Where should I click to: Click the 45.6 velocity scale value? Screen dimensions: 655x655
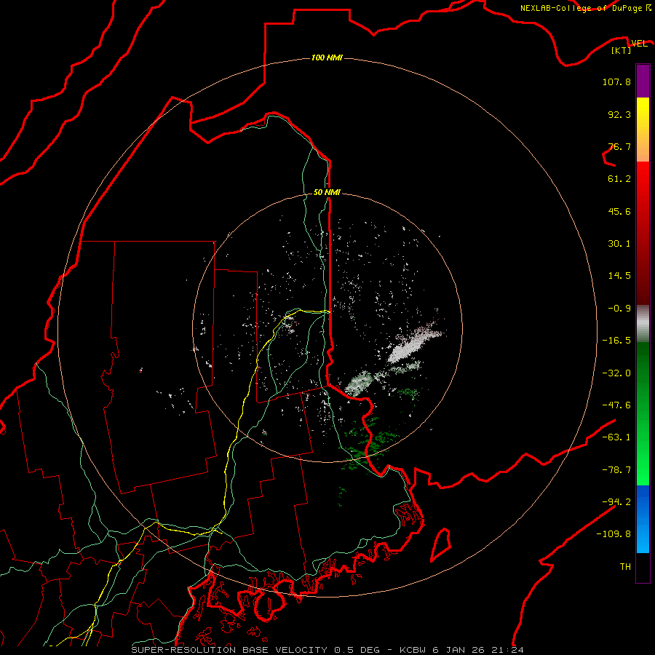(x=619, y=211)
